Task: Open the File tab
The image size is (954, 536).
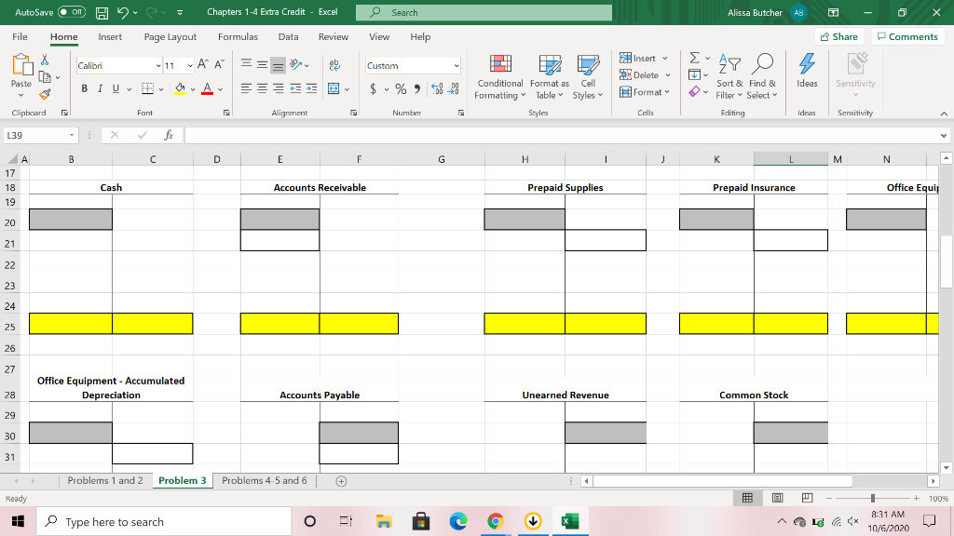Action: click(x=20, y=36)
